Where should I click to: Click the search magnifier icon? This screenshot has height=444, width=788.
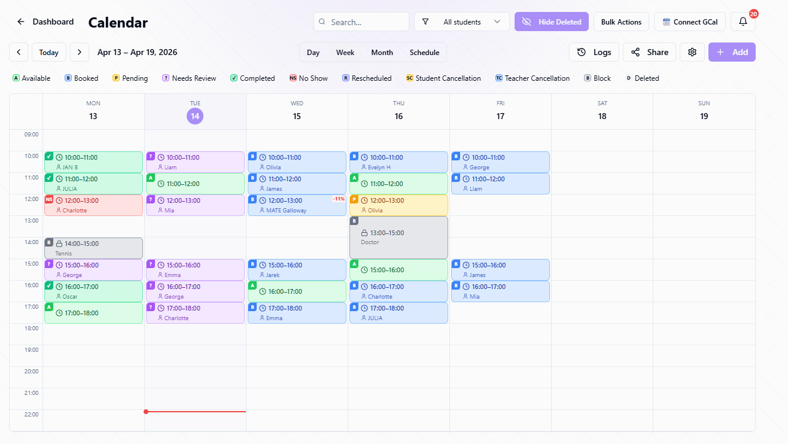click(322, 22)
